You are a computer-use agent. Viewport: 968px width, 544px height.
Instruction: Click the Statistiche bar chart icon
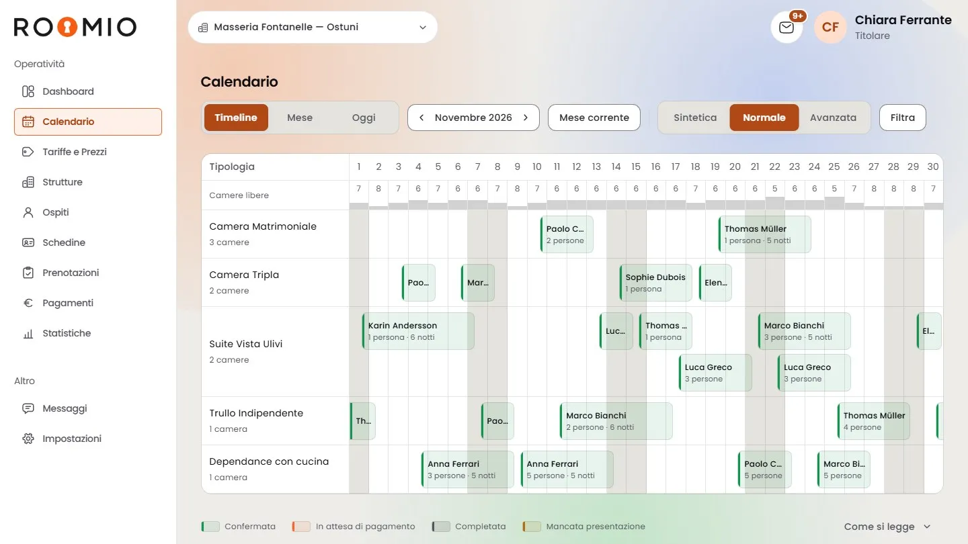point(28,333)
